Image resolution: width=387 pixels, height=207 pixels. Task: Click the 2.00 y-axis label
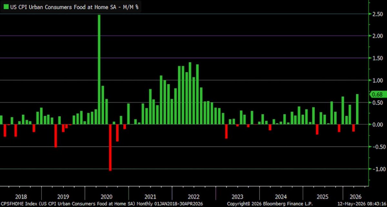click(x=377, y=36)
